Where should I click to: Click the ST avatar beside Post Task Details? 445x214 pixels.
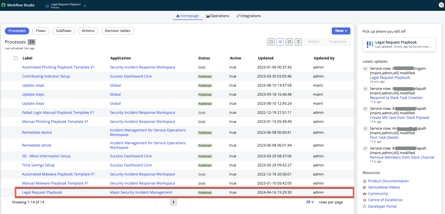pyautogui.click(x=365, y=129)
